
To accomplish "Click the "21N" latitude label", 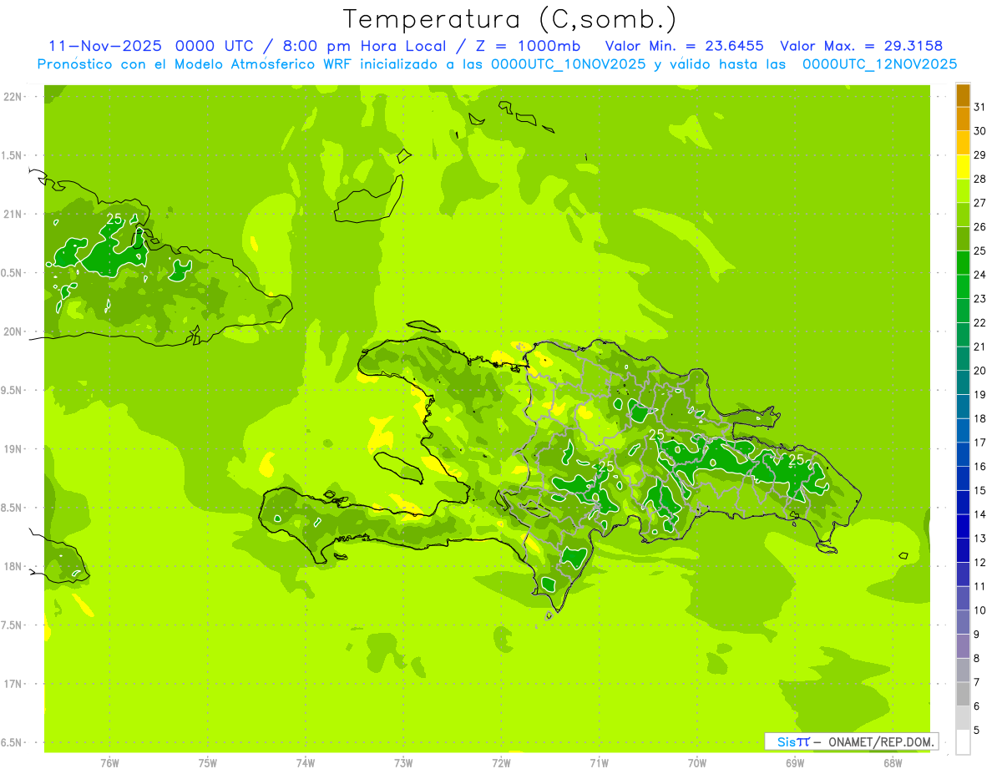I will tap(13, 214).
